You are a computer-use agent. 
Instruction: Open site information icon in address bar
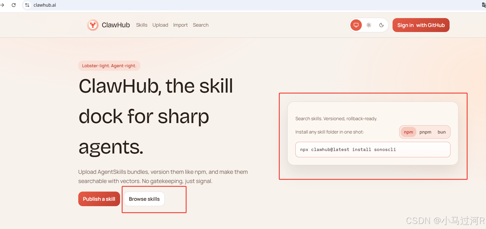tap(27, 5)
